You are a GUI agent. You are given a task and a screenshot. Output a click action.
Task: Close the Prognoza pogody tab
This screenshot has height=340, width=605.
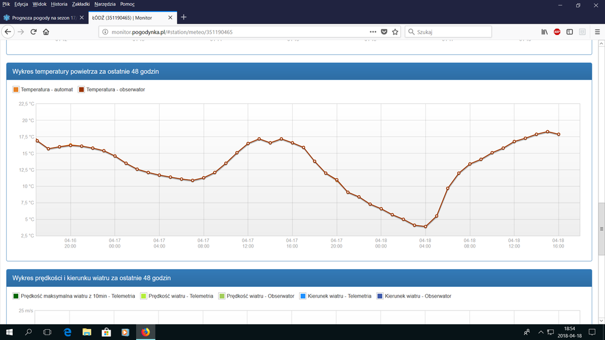(x=82, y=18)
